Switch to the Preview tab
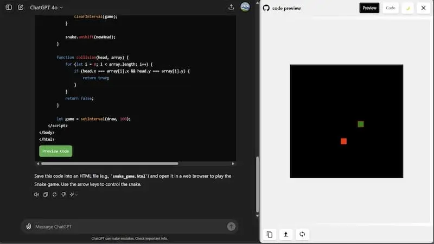Screen dimensions: 434x244 [369, 8]
